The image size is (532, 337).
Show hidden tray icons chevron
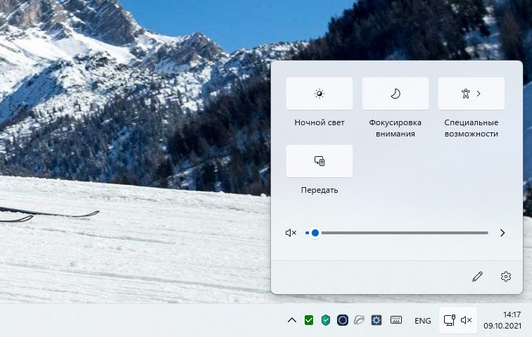click(292, 320)
